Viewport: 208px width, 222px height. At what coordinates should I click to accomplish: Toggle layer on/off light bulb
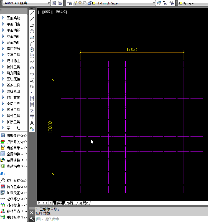(x=76, y=3)
